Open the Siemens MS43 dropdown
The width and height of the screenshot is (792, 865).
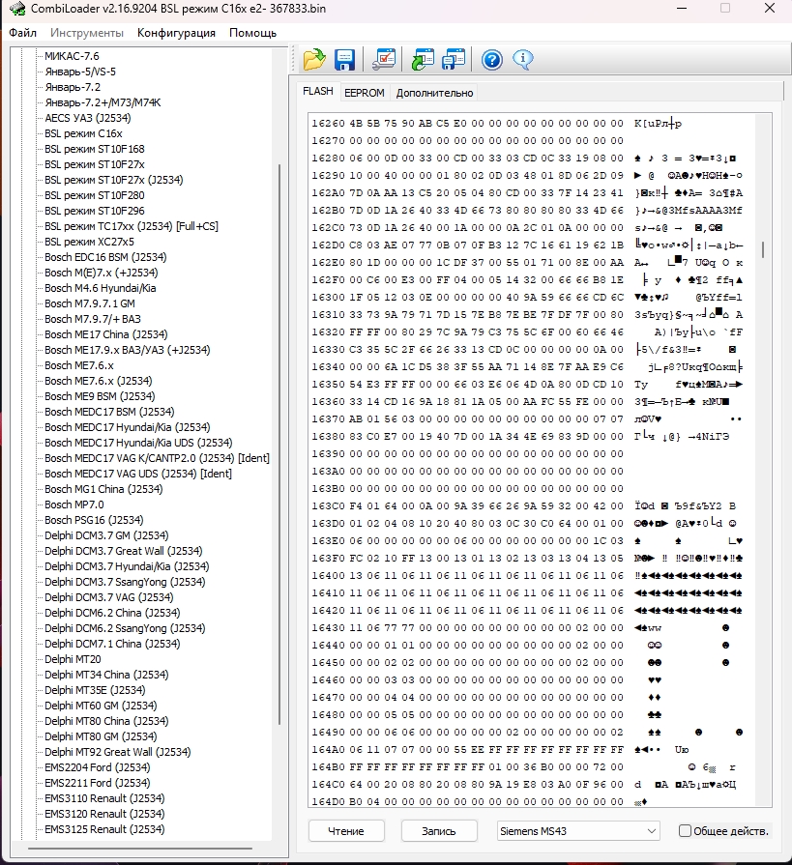tap(578, 831)
